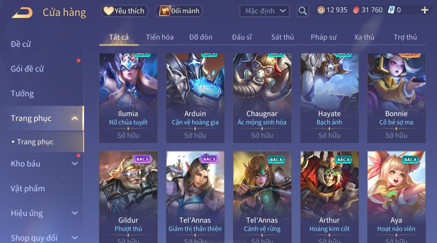
Task: Click the golden back arrow icon
Action: (22, 13)
